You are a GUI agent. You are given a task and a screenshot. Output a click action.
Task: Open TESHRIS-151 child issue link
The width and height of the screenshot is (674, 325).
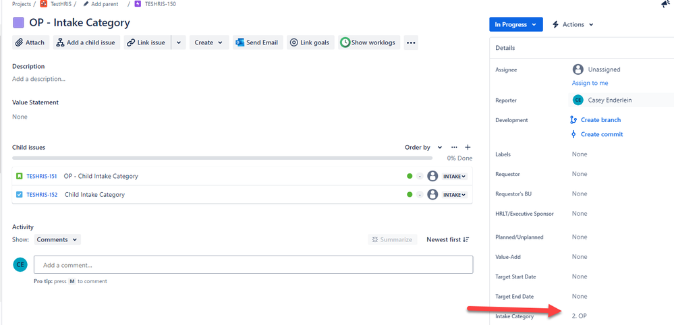pos(42,176)
